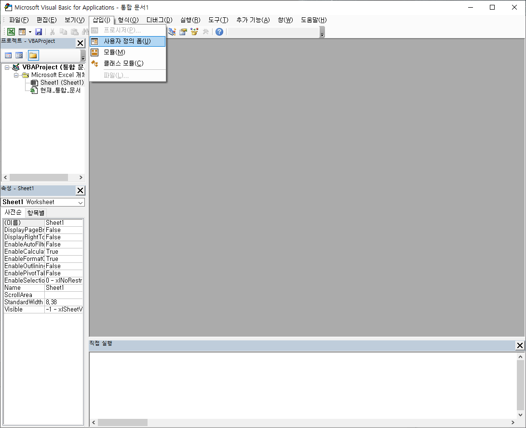This screenshot has height=428, width=526.
Task: Click the Visible -1 - xlSheetVisible value
Action: coord(64,310)
